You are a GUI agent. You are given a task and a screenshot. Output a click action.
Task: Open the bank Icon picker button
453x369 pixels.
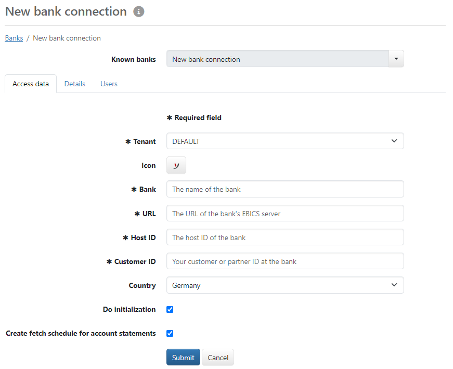176,165
